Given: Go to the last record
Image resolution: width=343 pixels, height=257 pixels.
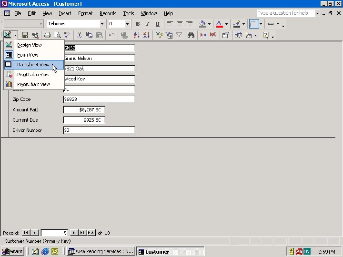Looking at the screenshot, I should click(82, 233).
